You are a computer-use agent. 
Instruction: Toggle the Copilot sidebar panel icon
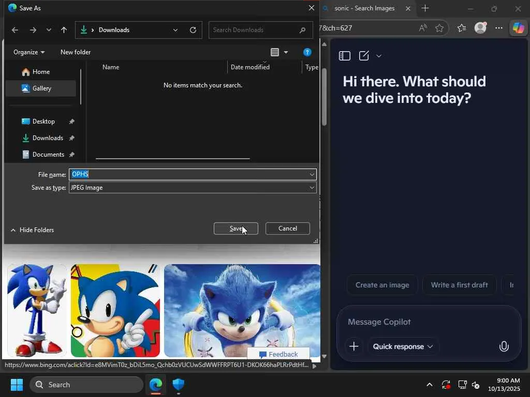point(345,56)
